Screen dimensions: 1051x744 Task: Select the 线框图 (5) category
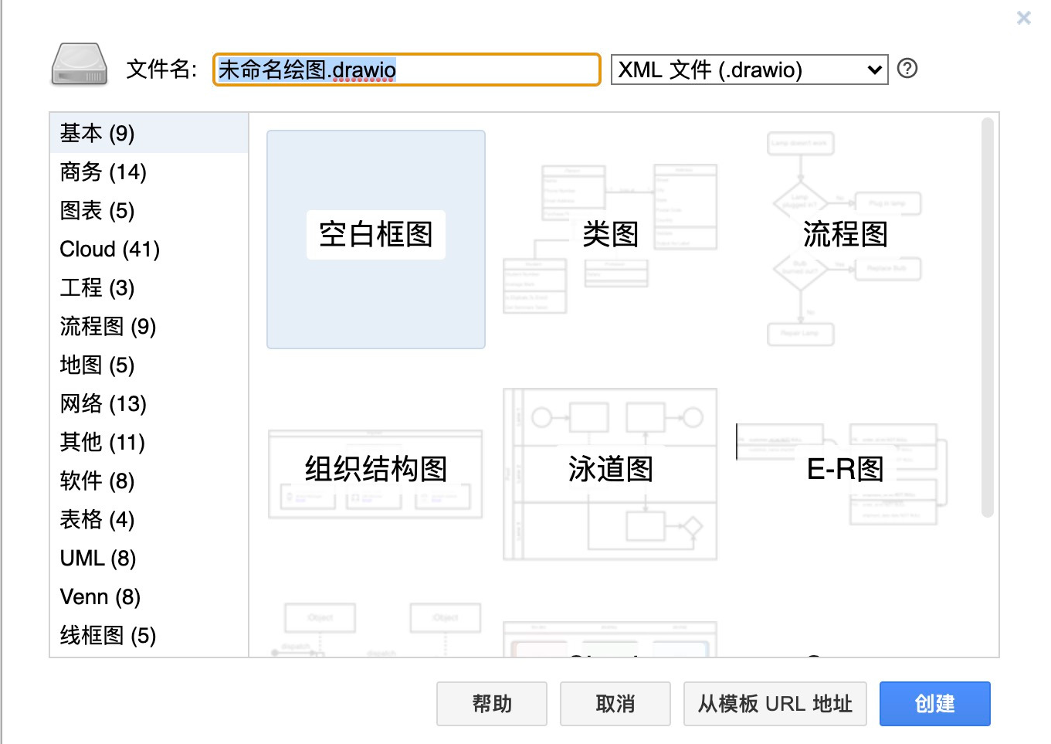(x=149, y=635)
